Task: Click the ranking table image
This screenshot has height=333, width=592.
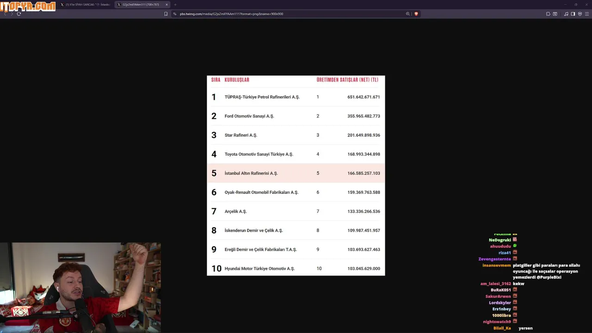Action: (296, 176)
